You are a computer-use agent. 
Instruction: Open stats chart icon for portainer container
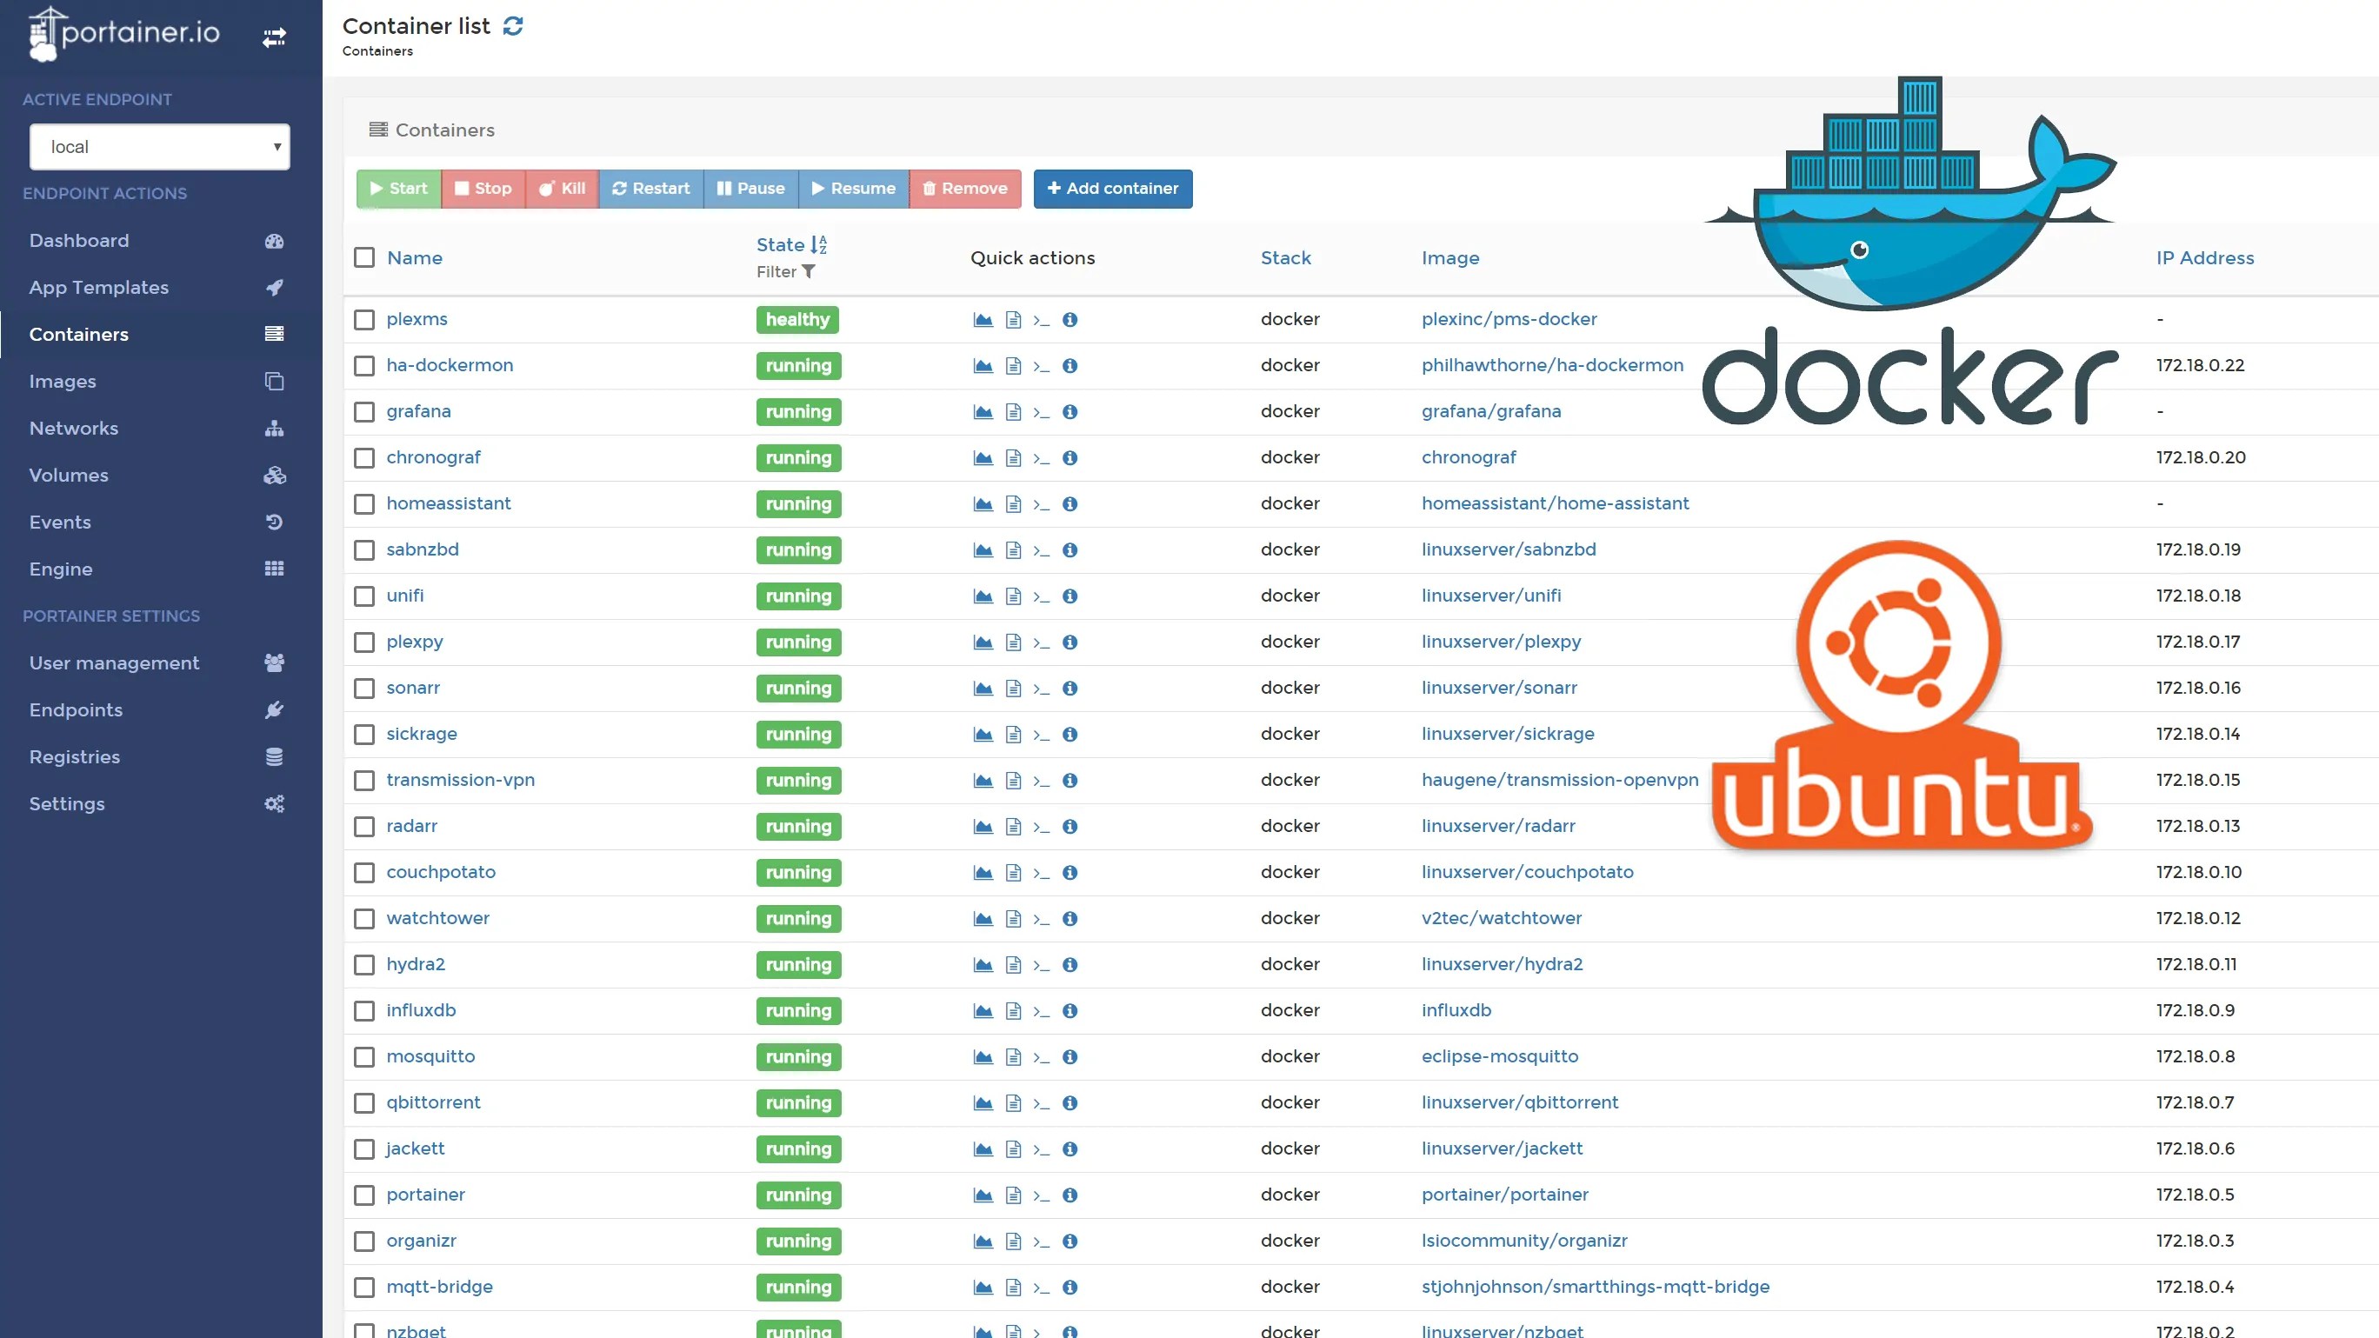(x=983, y=1195)
